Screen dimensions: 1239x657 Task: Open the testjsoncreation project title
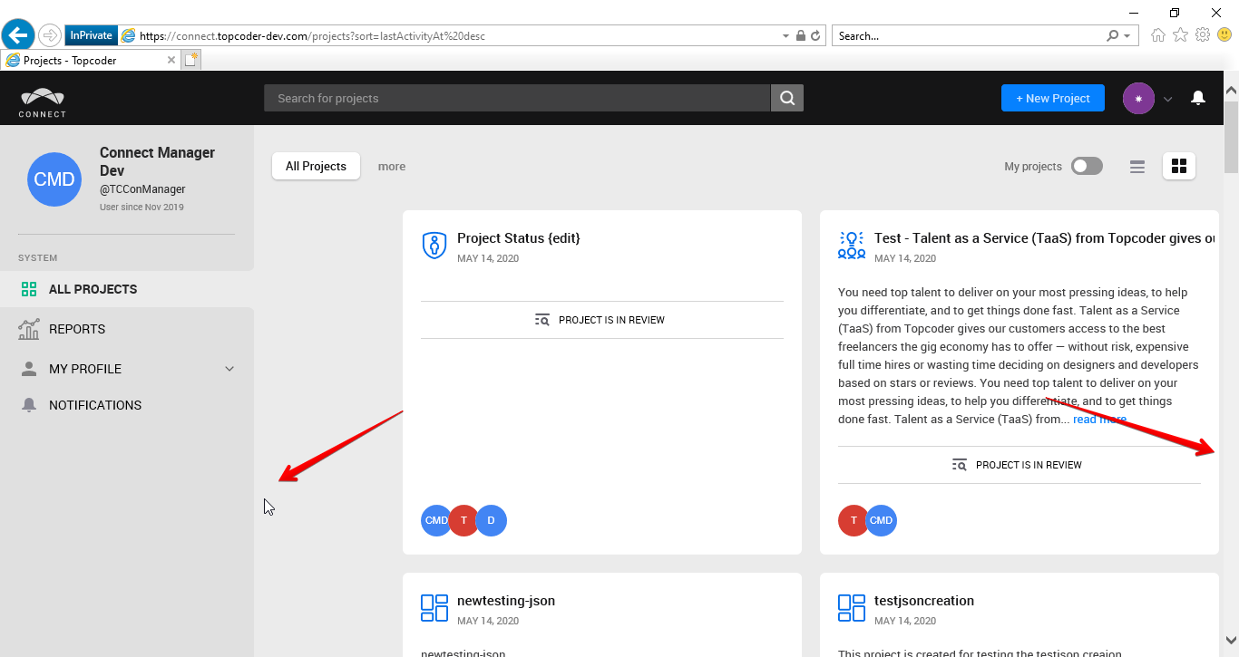pos(924,601)
